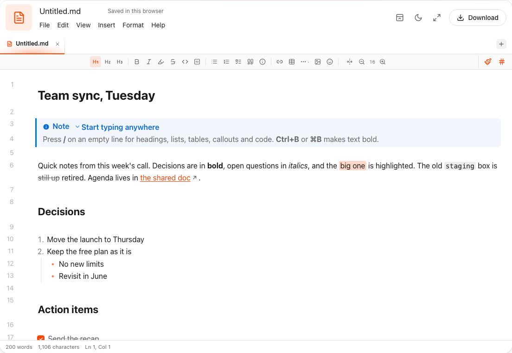Zoom in the editor text
Screen dimensions: 512x353
coord(383,62)
